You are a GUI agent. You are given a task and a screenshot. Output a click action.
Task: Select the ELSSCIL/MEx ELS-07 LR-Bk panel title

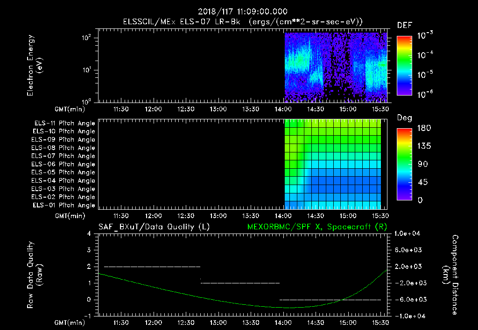click(243, 22)
